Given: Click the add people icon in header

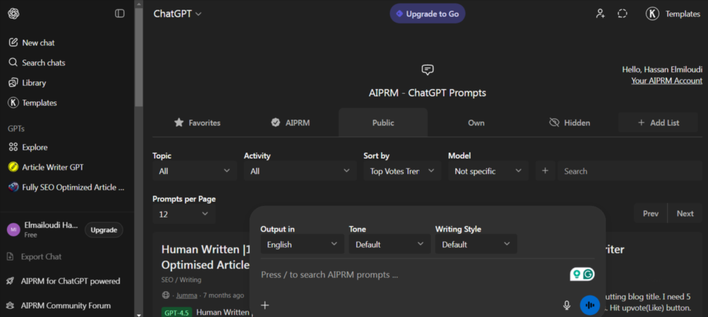Looking at the screenshot, I should [x=600, y=14].
